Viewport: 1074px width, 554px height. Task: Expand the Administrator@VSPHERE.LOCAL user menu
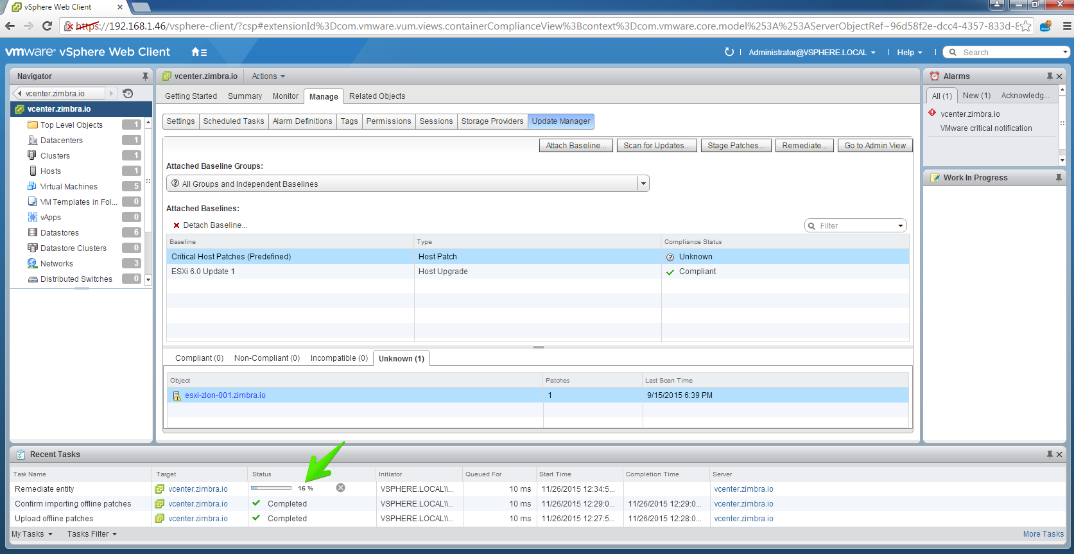(x=812, y=53)
